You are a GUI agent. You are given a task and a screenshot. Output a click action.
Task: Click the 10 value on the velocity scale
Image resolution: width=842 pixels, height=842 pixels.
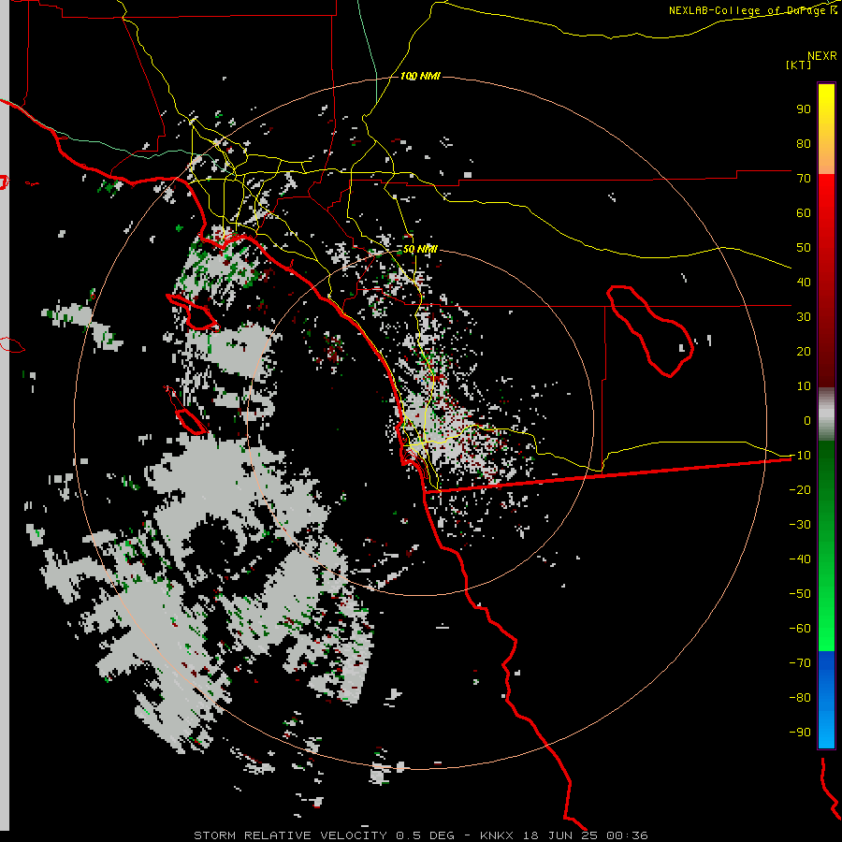tap(804, 386)
